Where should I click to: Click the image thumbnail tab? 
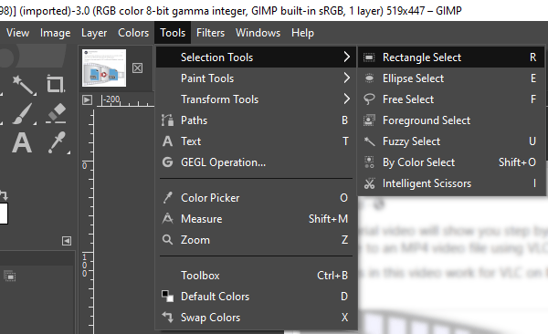(x=104, y=68)
